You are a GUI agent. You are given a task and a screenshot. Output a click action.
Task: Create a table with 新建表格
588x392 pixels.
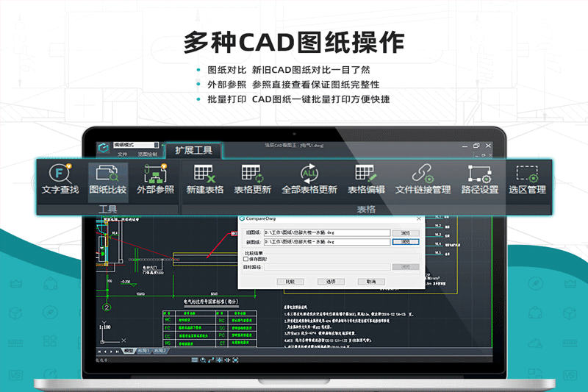coord(204,180)
